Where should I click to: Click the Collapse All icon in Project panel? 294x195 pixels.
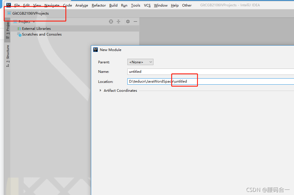point(118,22)
